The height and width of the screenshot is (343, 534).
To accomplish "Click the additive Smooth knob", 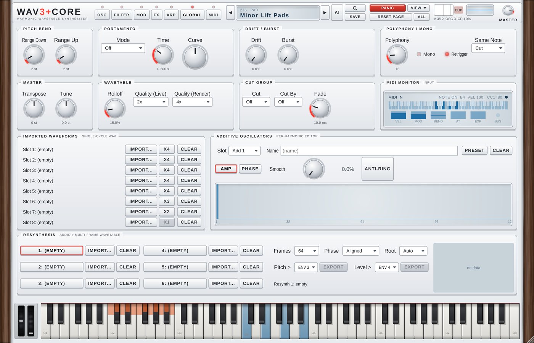I will pos(314,169).
